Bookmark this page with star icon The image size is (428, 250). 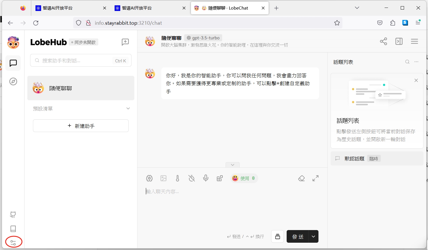pyautogui.click(x=337, y=23)
